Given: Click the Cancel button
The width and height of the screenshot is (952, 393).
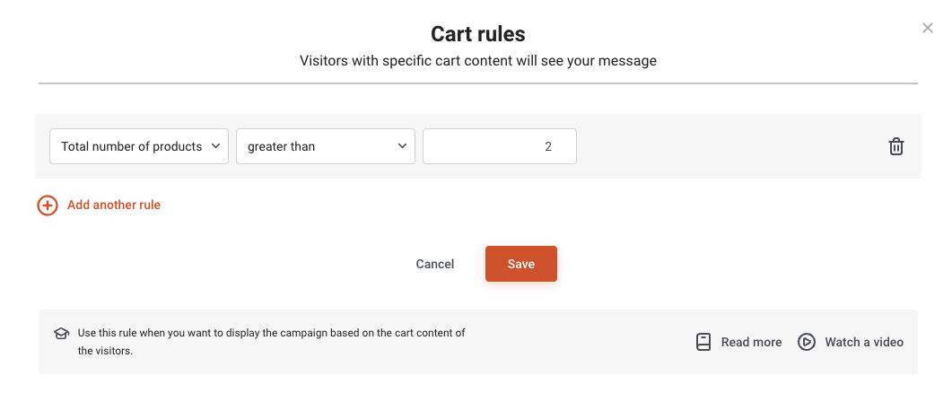Looking at the screenshot, I should [x=434, y=264].
